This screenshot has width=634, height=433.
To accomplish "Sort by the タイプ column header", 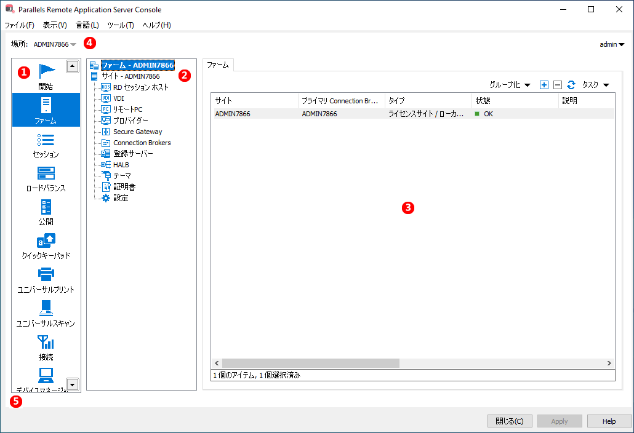I will click(428, 101).
